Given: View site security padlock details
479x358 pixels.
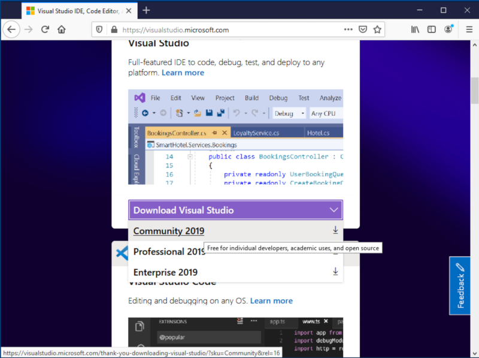Looking at the screenshot, I should (x=114, y=29).
